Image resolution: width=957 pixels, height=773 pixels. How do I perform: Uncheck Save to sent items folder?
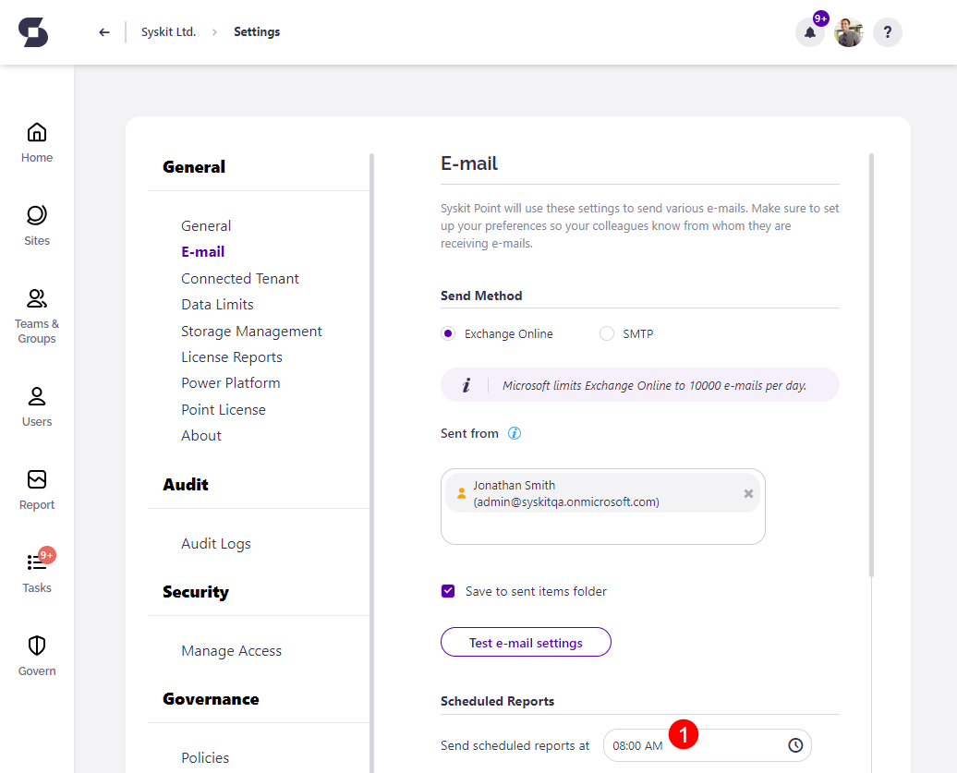(447, 590)
